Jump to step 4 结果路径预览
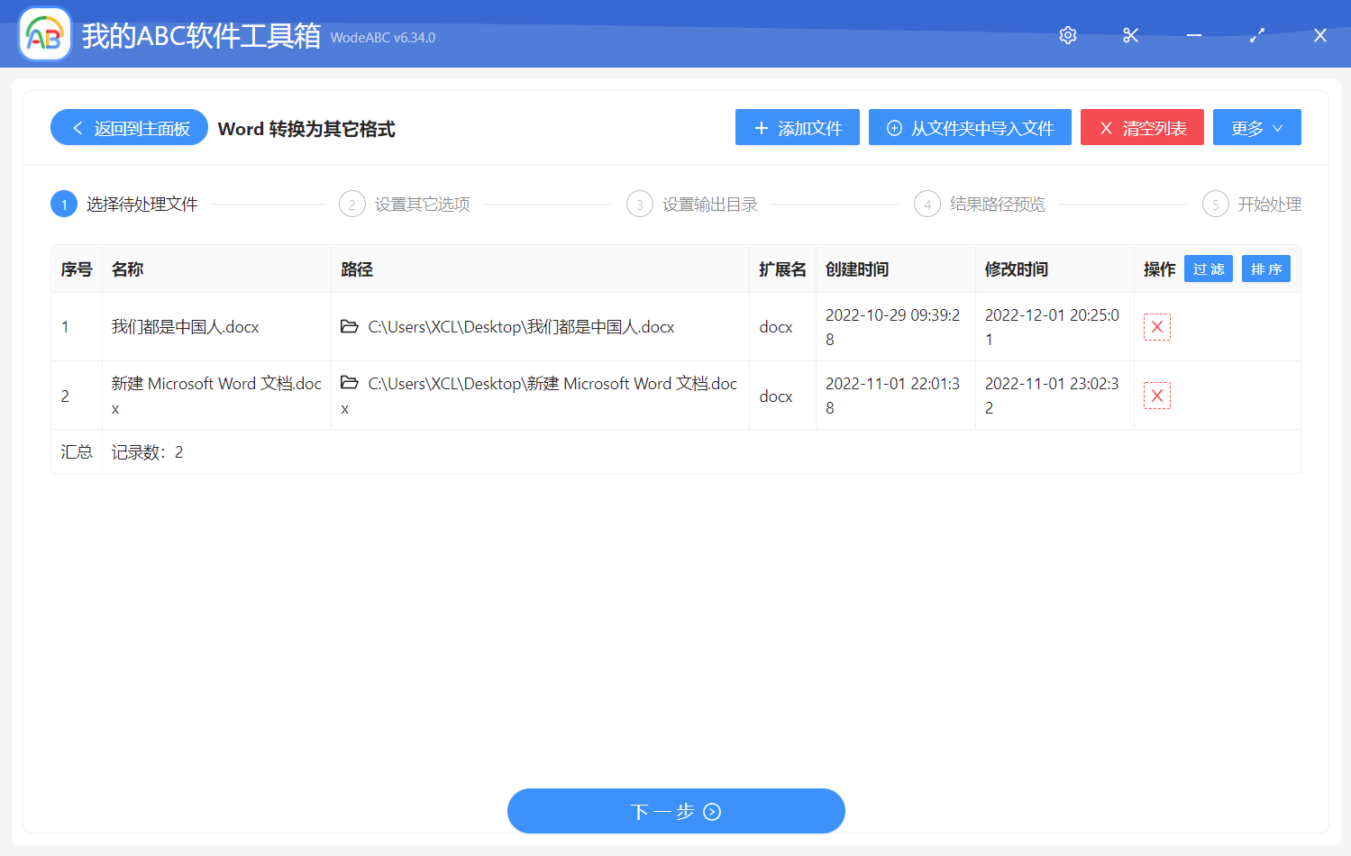1351x856 pixels. click(980, 205)
